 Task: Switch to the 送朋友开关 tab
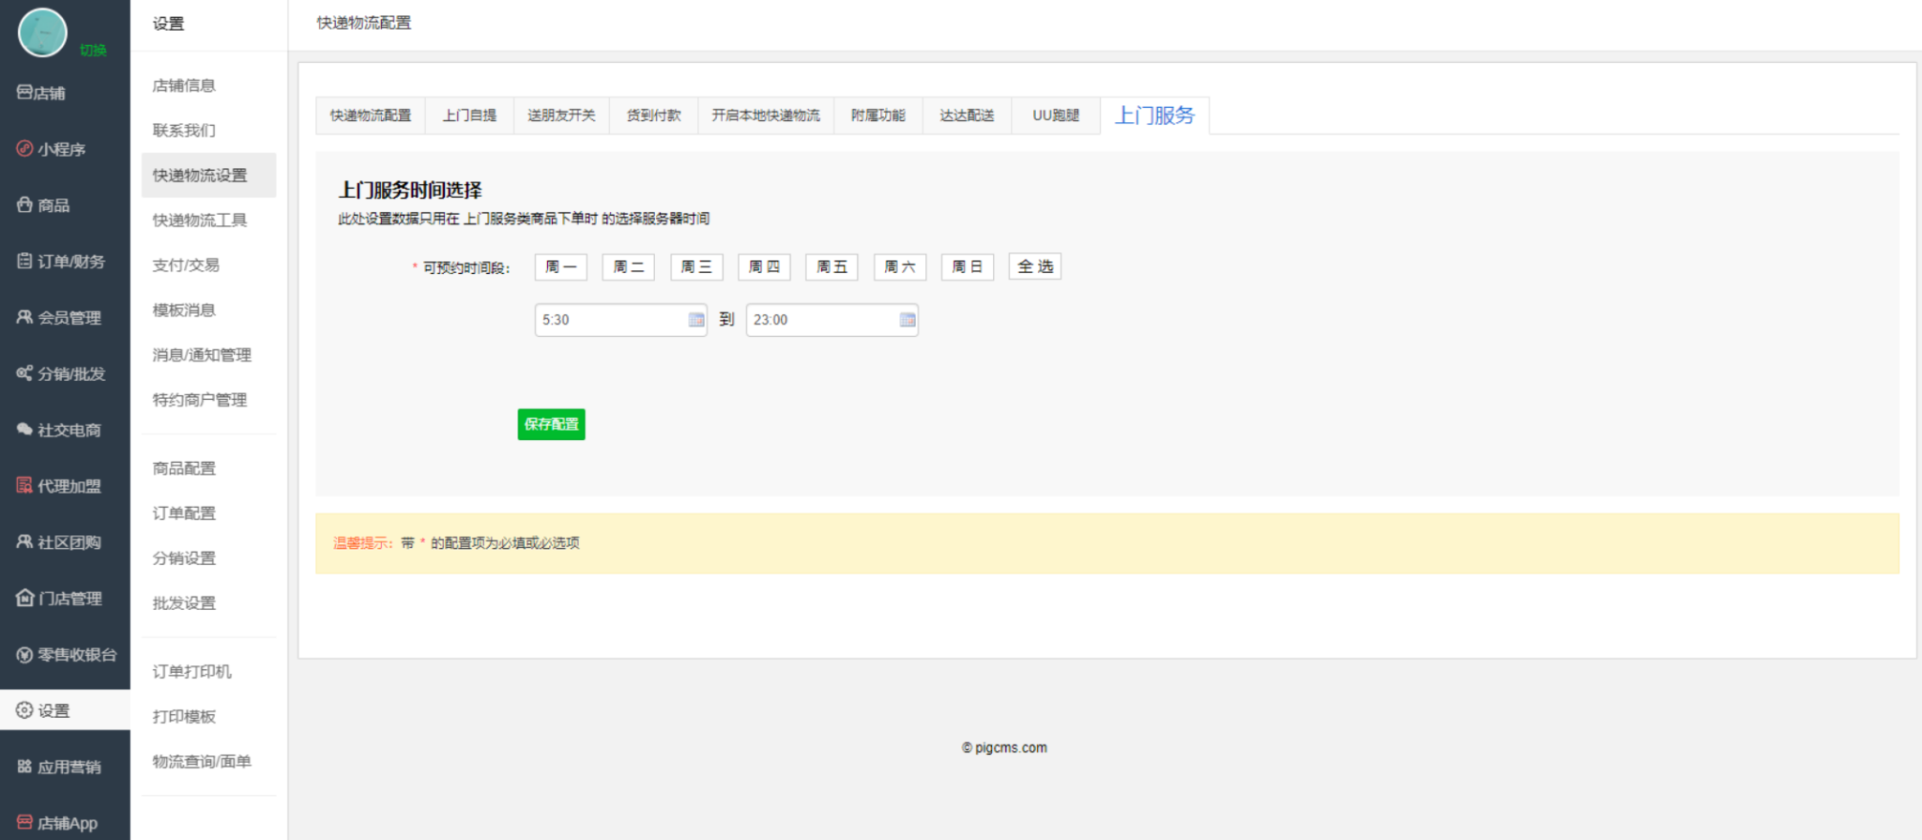coord(561,115)
